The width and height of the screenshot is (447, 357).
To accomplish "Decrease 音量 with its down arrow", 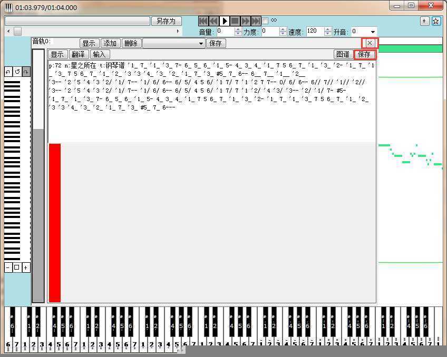I will (x=238, y=34).
